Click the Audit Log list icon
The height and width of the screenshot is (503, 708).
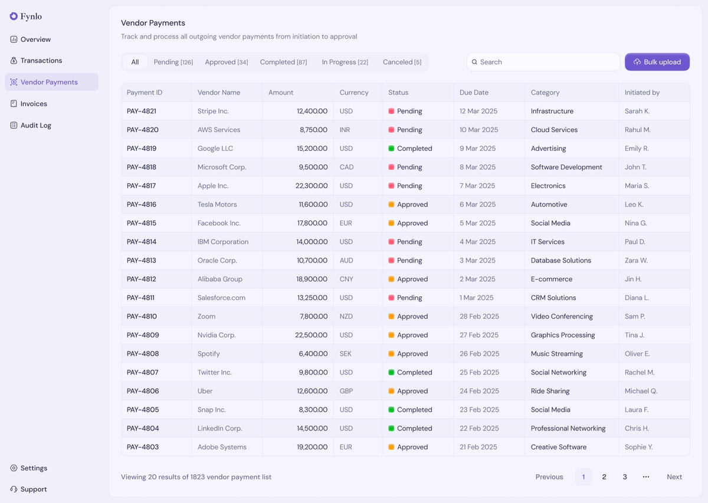pos(14,126)
